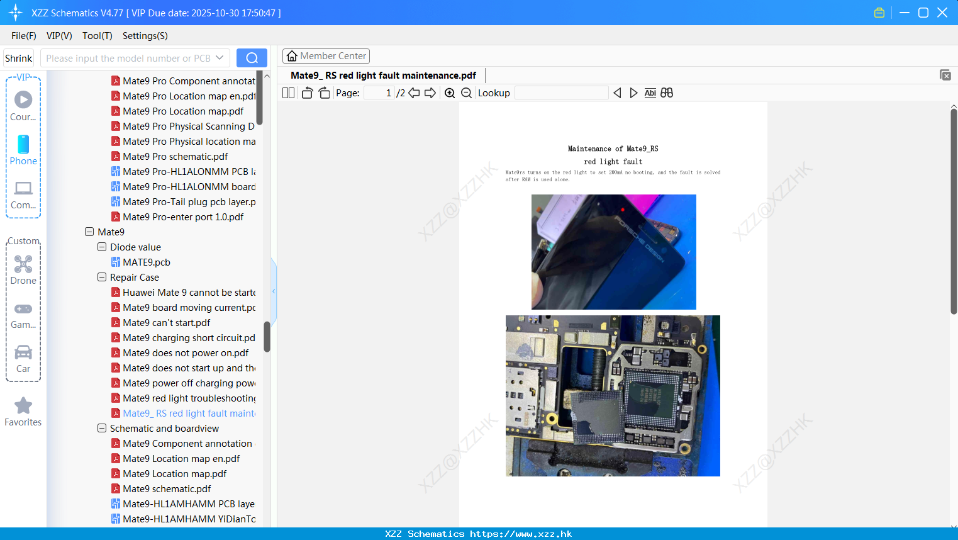This screenshot has height=540, width=958.
Task: Open Favorites star icon
Action: pyautogui.click(x=23, y=412)
